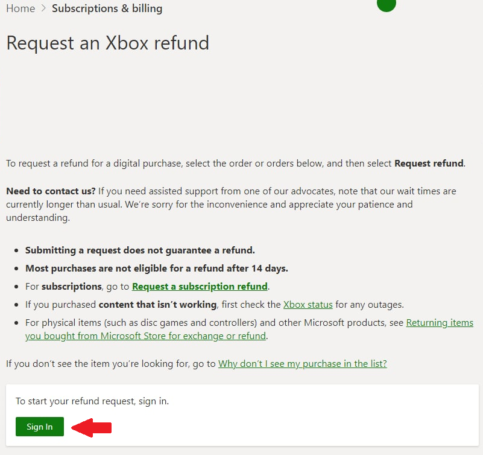Click the Request an Xbox refund heading
The image size is (483, 455).
(x=107, y=43)
